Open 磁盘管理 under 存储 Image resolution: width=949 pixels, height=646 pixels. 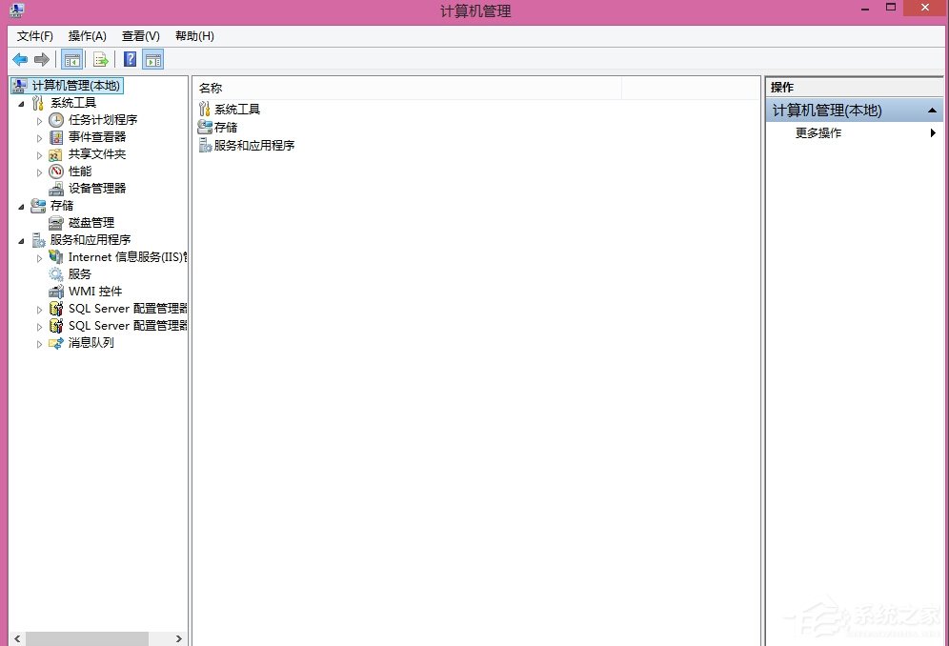pos(54,222)
